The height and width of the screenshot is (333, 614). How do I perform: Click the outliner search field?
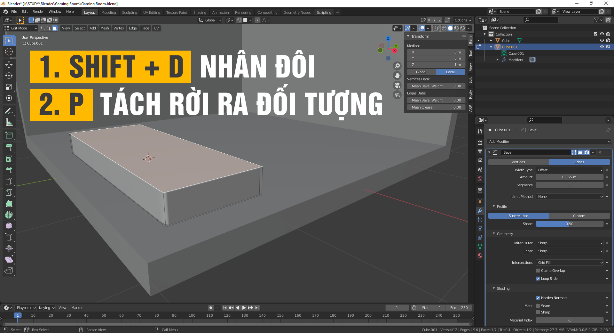pyautogui.click(x=541, y=20)
